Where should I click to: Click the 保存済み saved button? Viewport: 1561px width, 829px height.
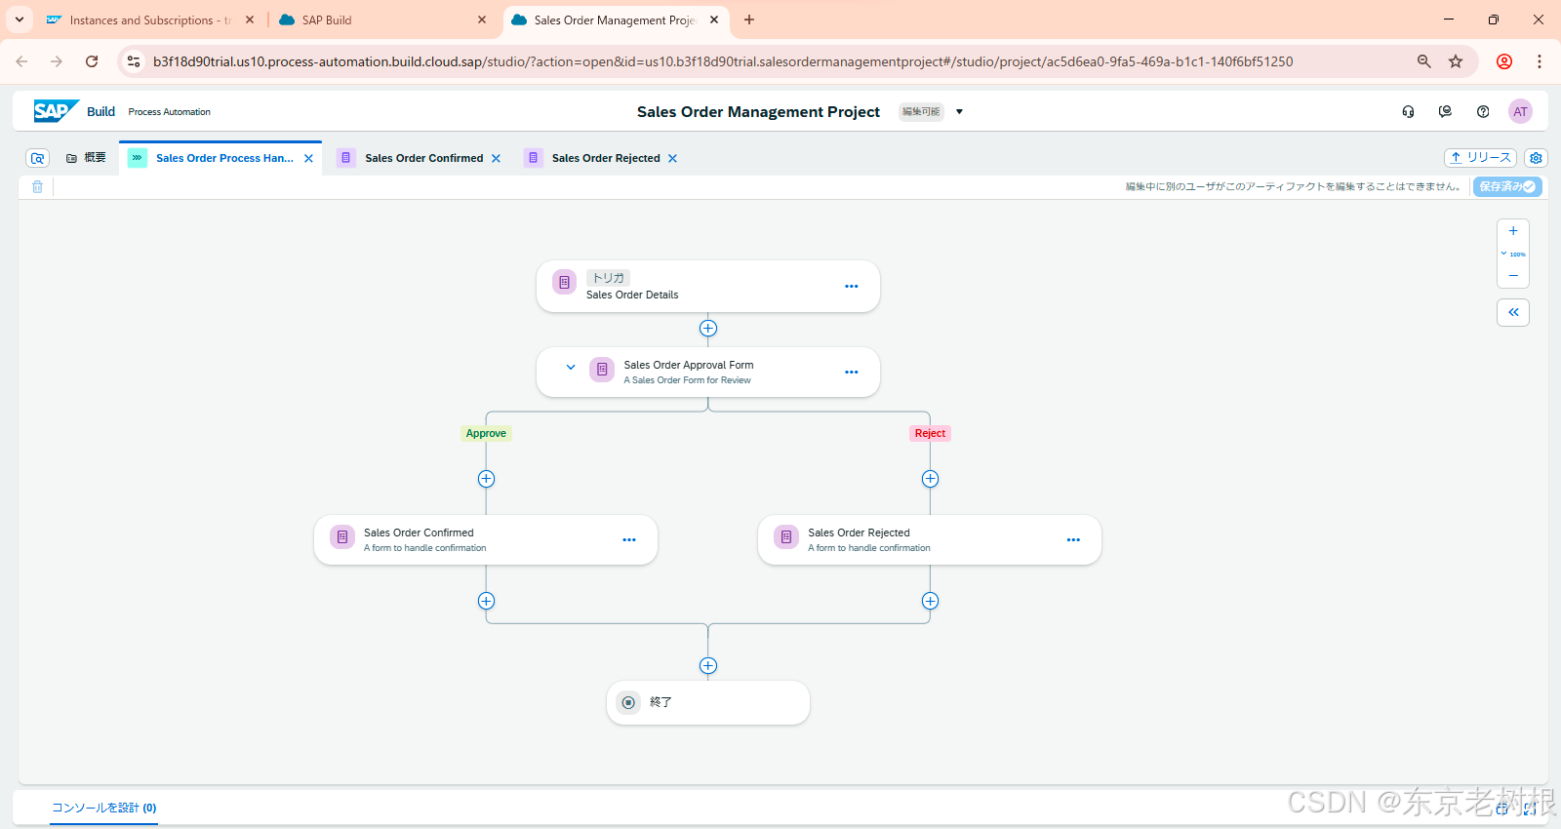[x=1507, y=186]
